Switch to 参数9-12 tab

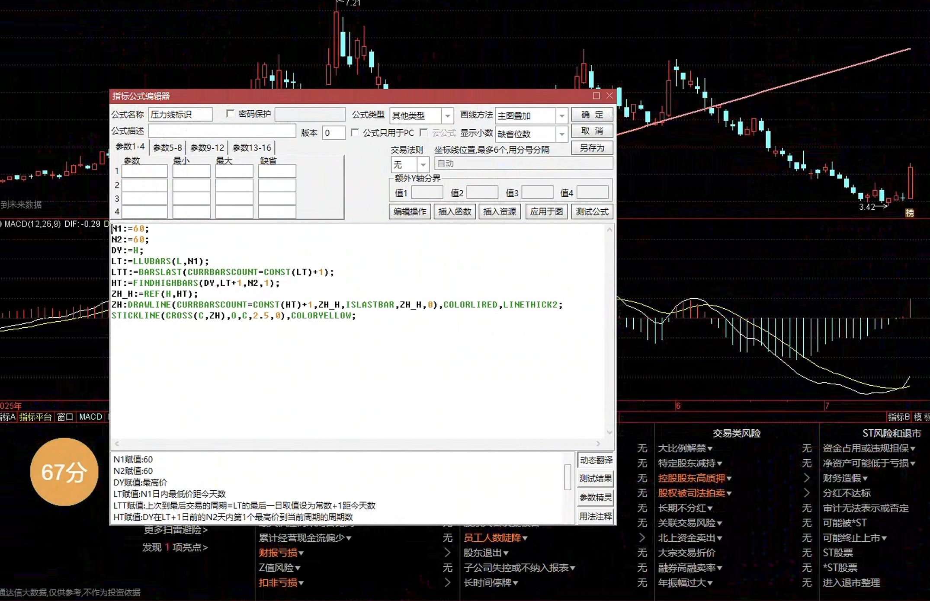click(x=207, y=148)
